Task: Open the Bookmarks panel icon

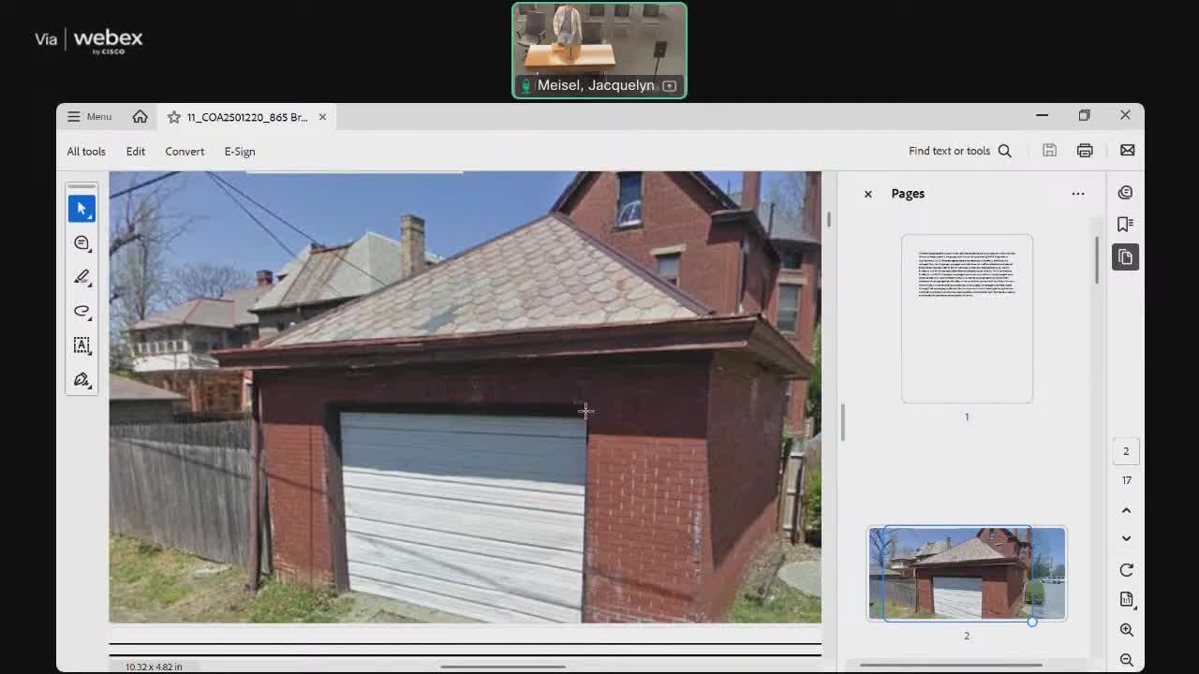Action: 1126,224
